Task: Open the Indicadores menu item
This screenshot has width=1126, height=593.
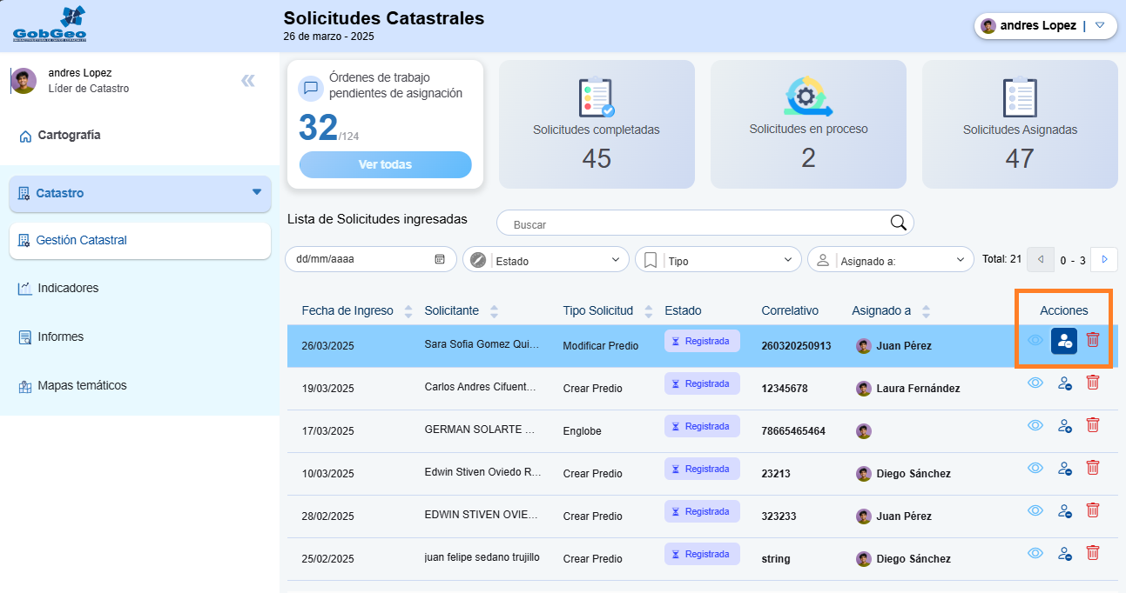Action: (x=68, y=288)
